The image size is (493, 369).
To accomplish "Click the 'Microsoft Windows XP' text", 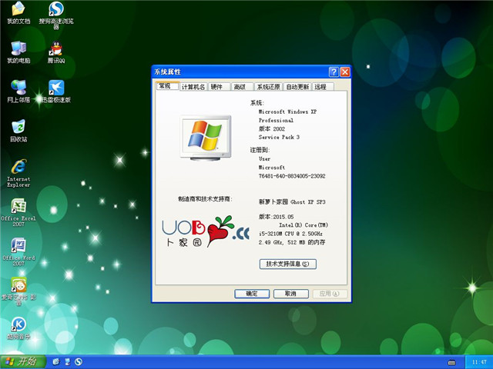I will point(287,111).
